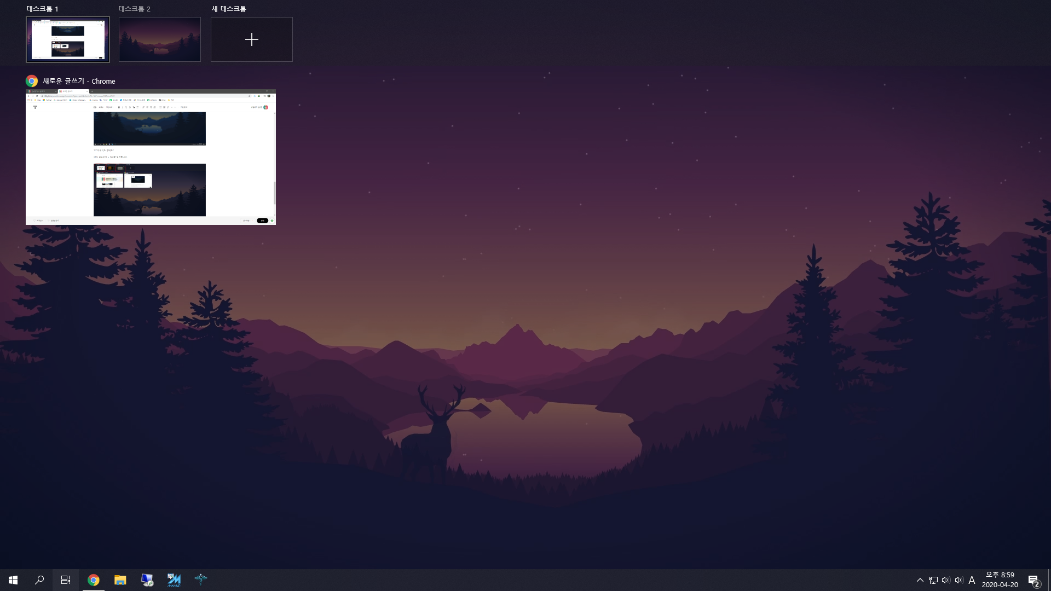This screenshot has height=591, width=1051.
Task: Click Show Desktop strip at taskbar edge
Action: (1049, 580)
